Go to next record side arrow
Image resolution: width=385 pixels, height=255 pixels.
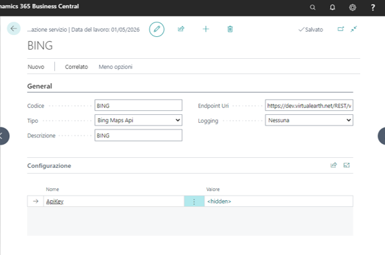(x=382, y=136)
